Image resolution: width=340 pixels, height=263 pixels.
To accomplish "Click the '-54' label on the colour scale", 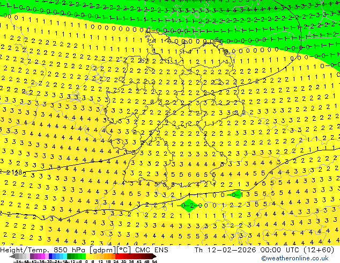I will pyautogui.click(x=17, y=261).
